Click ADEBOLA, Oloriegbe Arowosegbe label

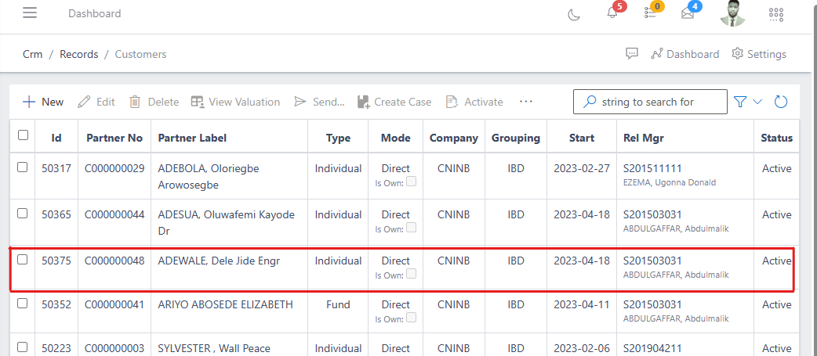209,177
